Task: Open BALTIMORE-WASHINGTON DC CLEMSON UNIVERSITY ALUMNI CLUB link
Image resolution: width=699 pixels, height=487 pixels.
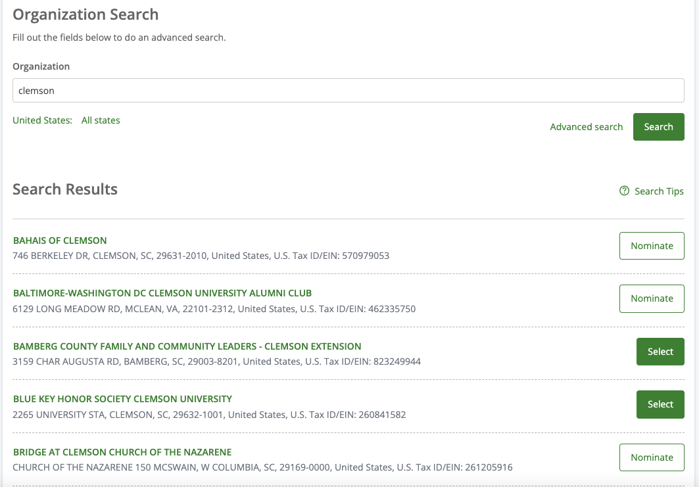Action: tap(162, 293)
